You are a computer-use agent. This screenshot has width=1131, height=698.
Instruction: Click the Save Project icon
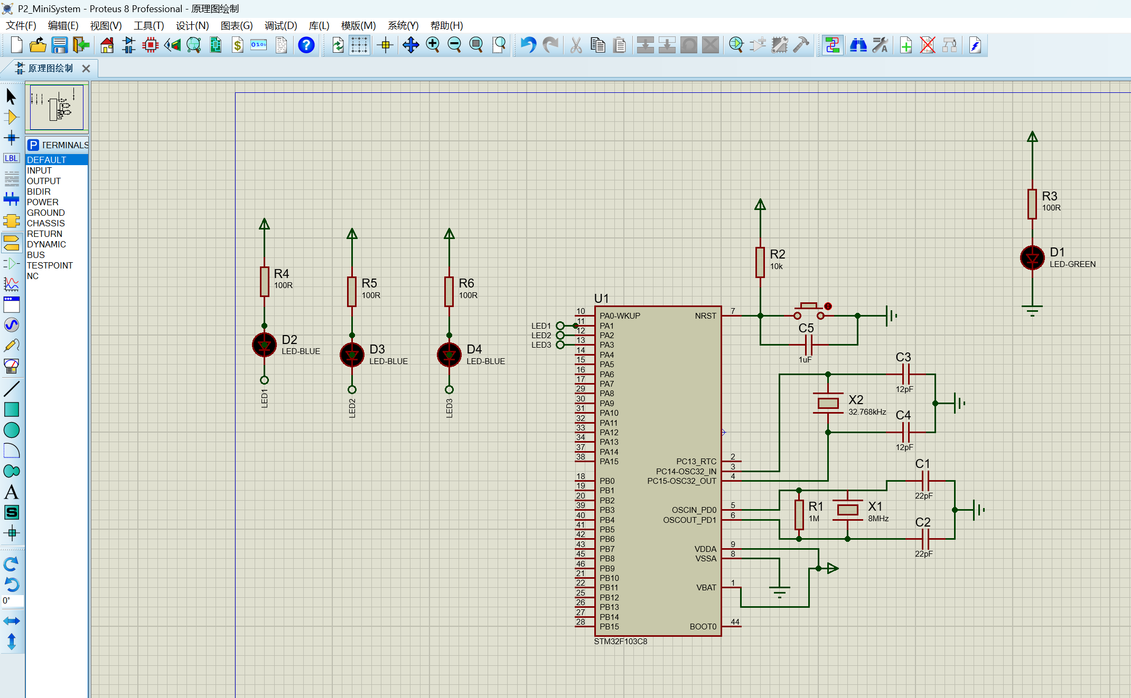point(59,45)
